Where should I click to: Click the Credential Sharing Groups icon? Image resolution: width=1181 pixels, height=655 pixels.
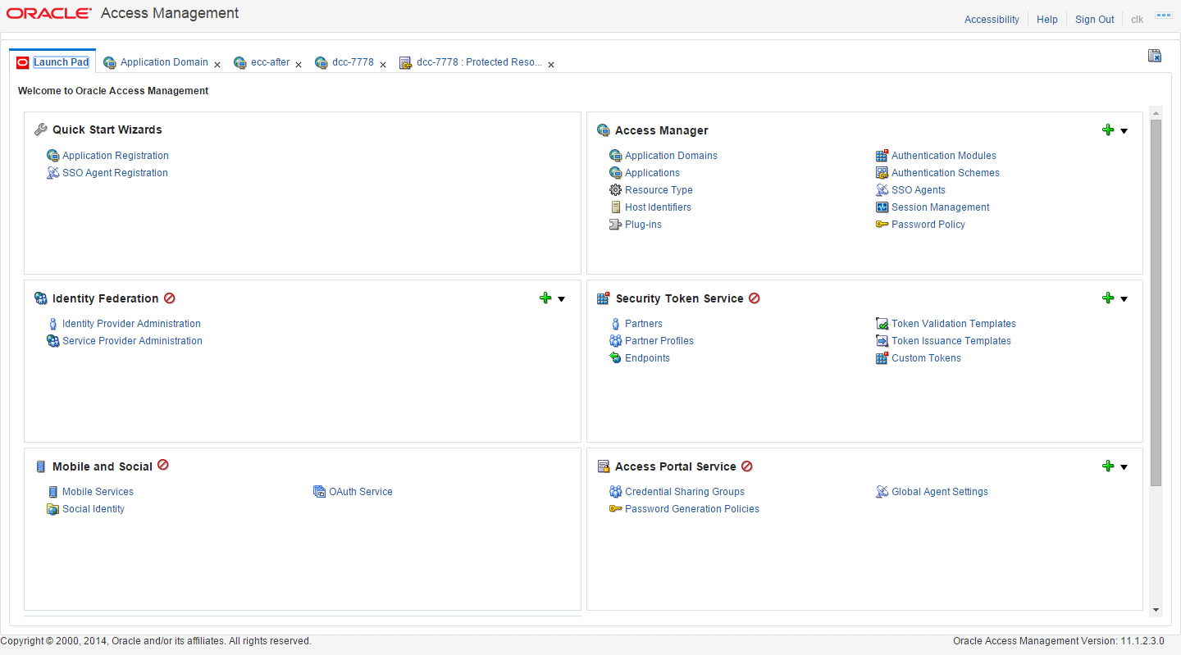point(616,492)
